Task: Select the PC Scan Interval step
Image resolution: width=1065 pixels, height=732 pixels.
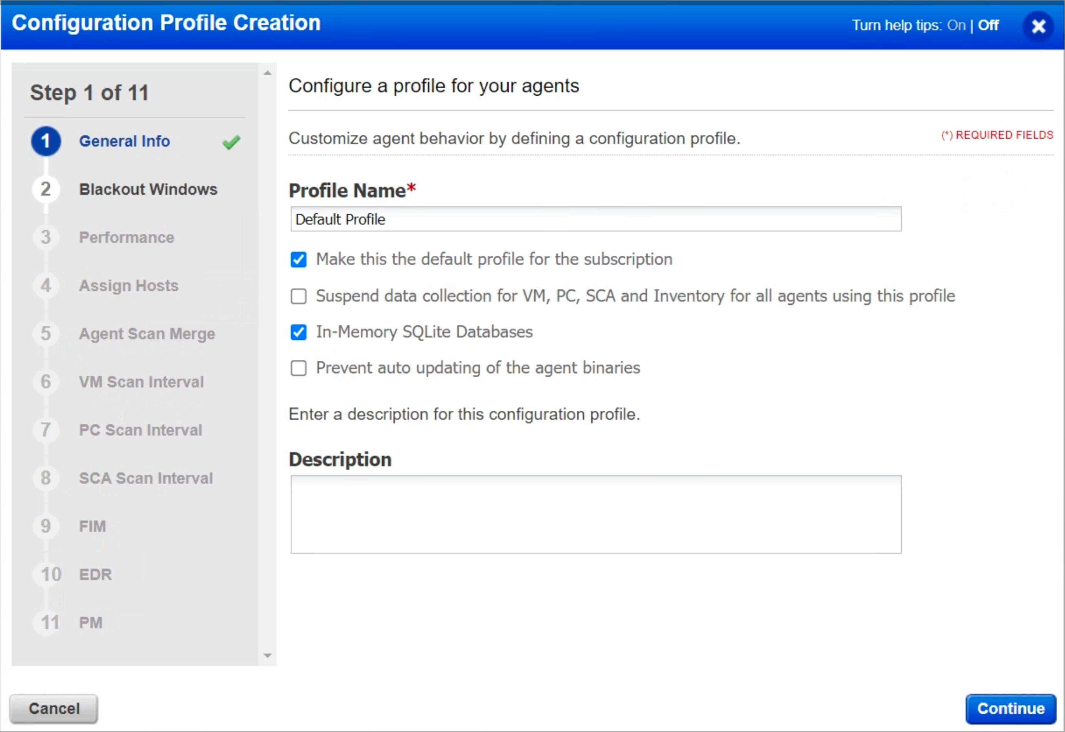Action: pos(140,430)
